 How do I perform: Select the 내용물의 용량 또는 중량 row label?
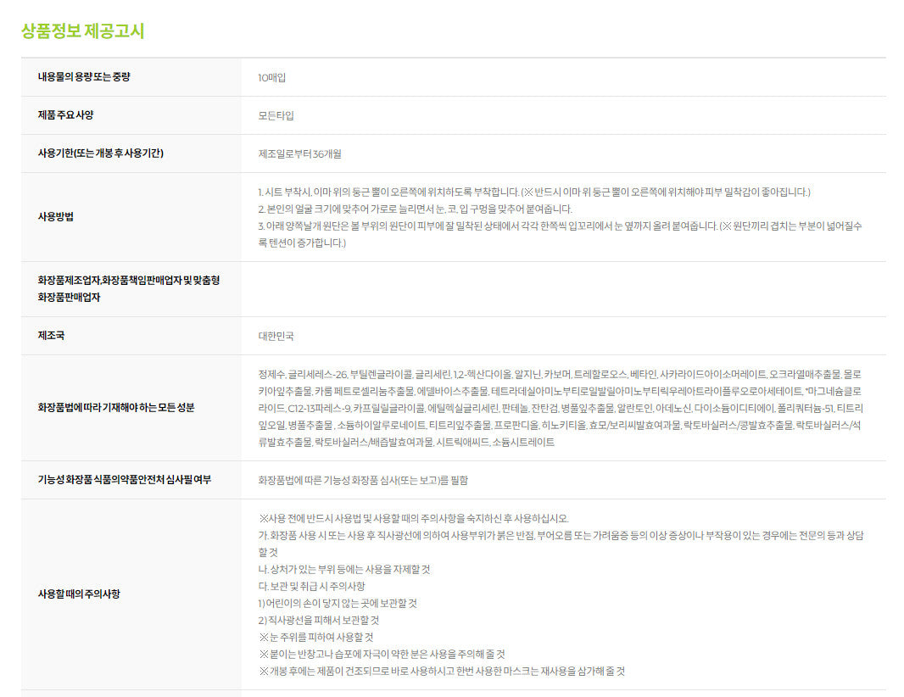pyautogui.click(x=84, y=77)
